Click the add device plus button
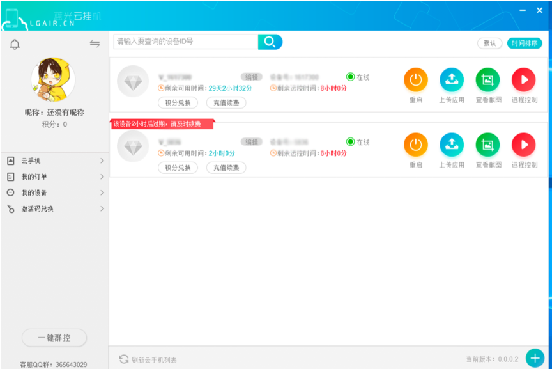The width and height of the screenshot is (552, 369). coord(535,358)
